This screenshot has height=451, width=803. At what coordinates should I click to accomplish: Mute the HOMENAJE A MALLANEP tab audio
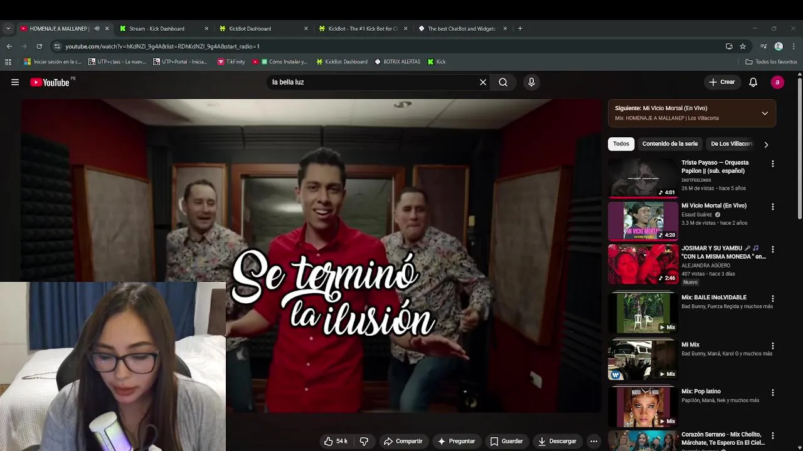(97, 28)
